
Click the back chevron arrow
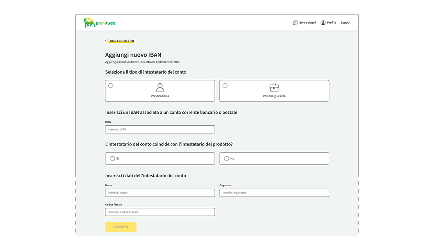pos(106,41)
